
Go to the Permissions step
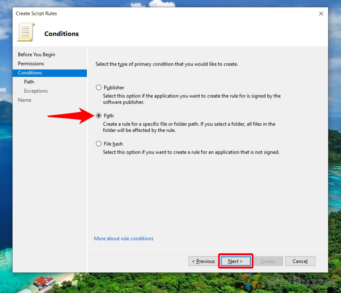point(31,63)
